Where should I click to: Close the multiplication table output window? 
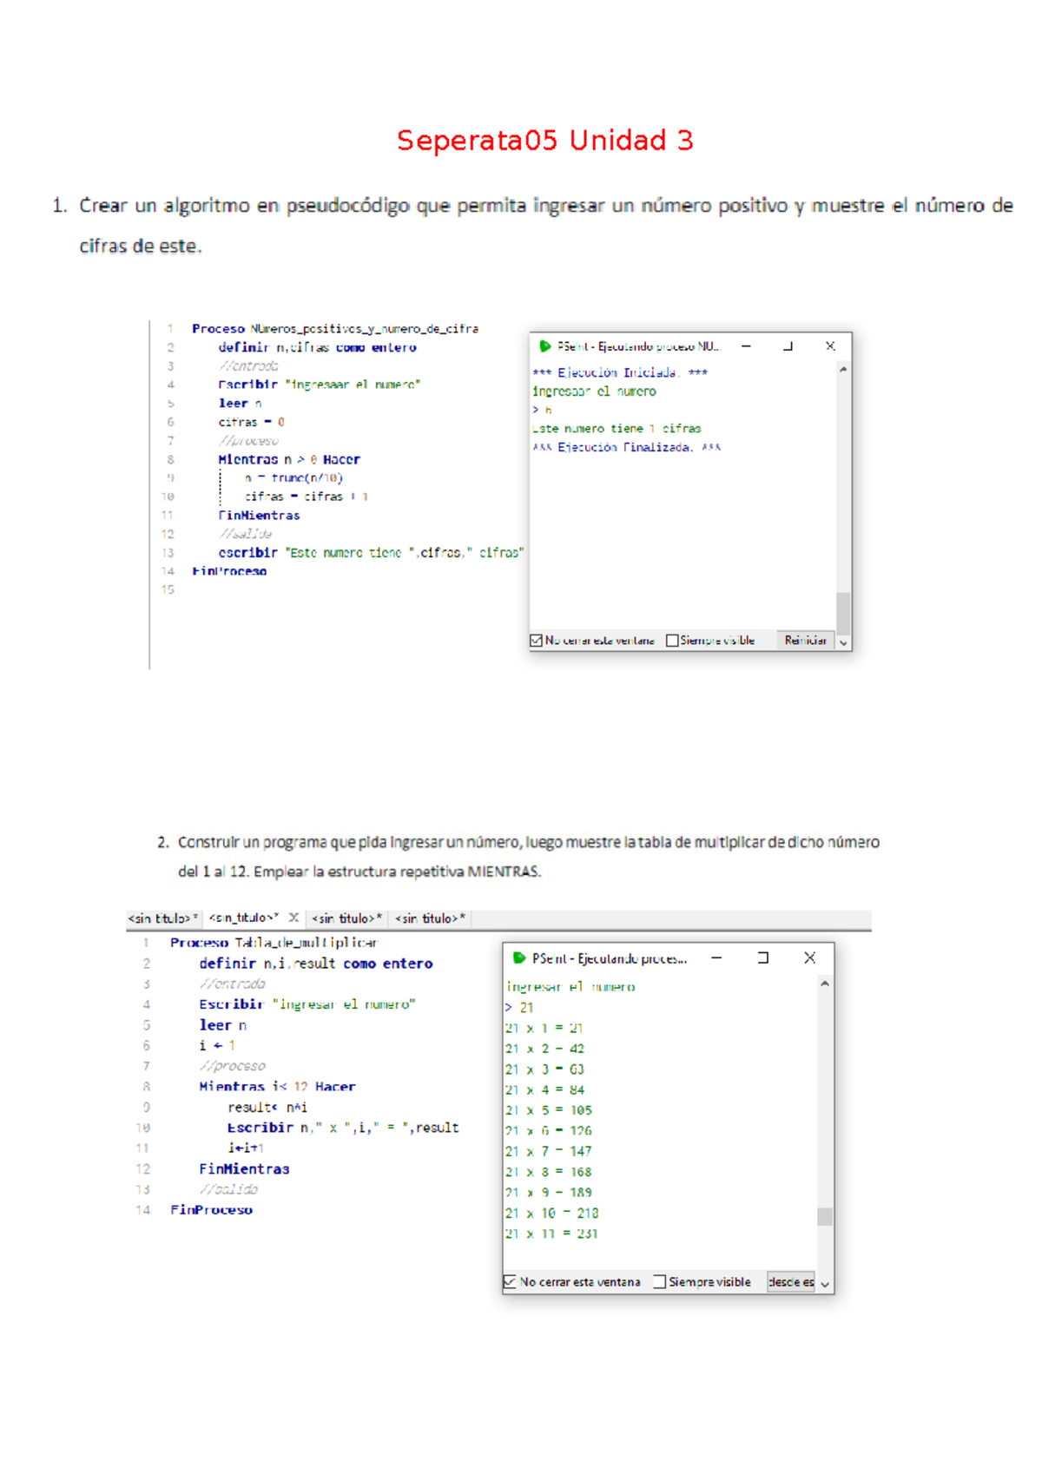pyautogui.click(x=809, y=958)
